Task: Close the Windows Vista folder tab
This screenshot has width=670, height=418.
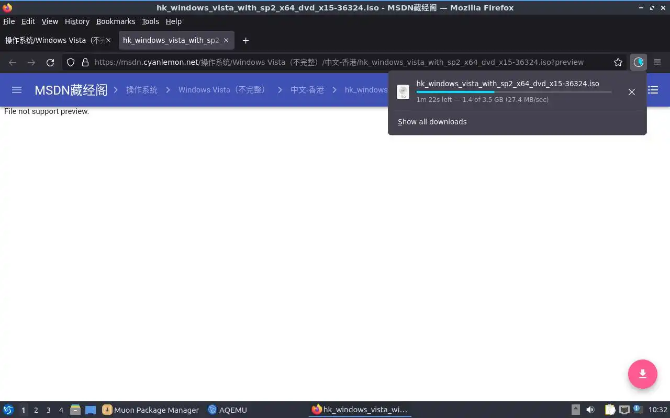Action: (108, 40)
